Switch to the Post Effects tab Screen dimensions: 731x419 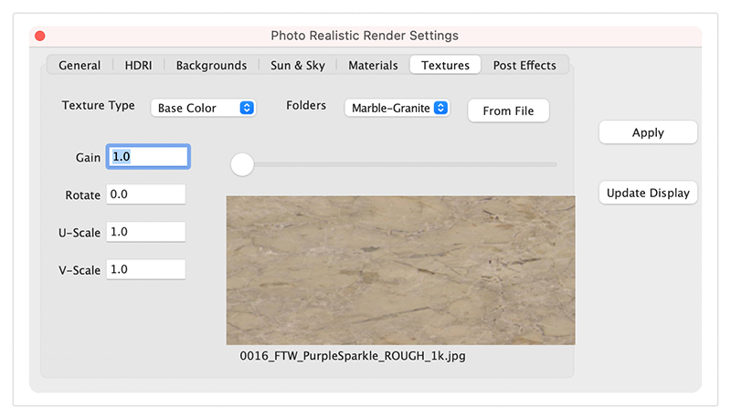click(524, 66)
